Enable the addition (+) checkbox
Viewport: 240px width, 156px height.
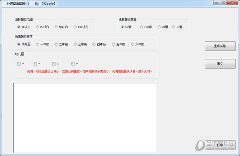coord(19,64)
